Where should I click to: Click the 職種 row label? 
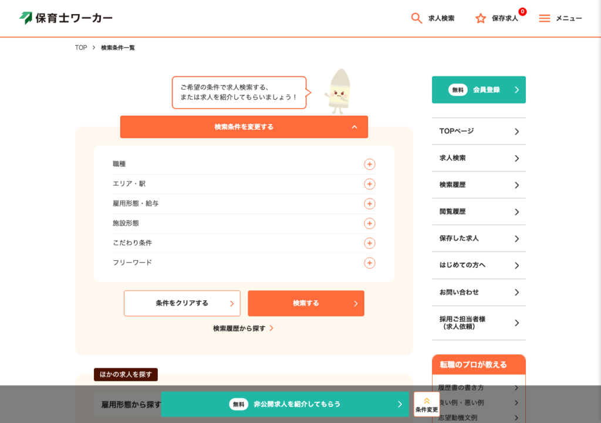pyautogui.click(x=119, y=164)
